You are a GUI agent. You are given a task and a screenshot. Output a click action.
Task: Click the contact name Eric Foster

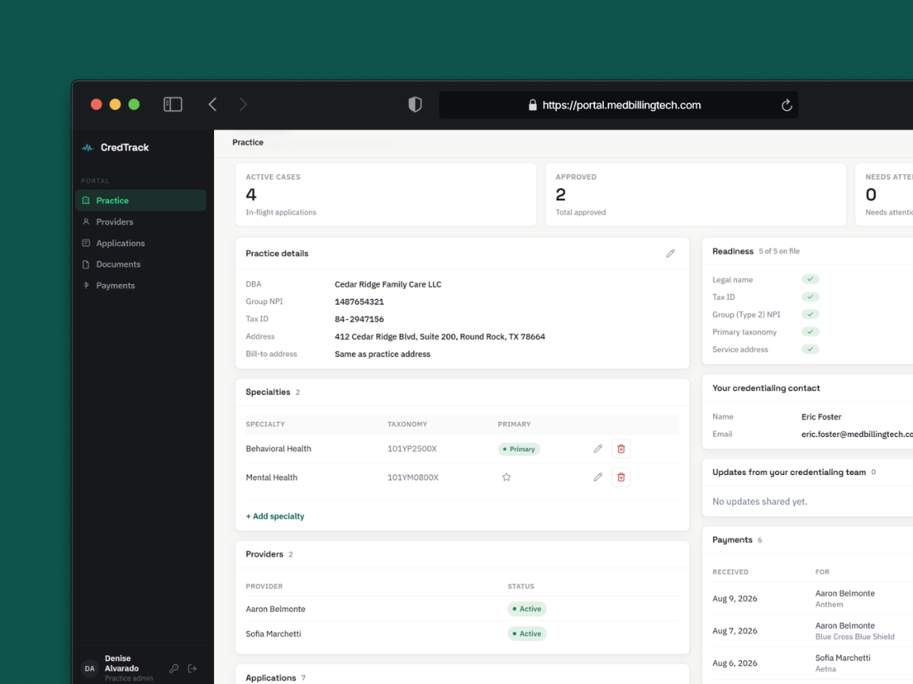821,417
